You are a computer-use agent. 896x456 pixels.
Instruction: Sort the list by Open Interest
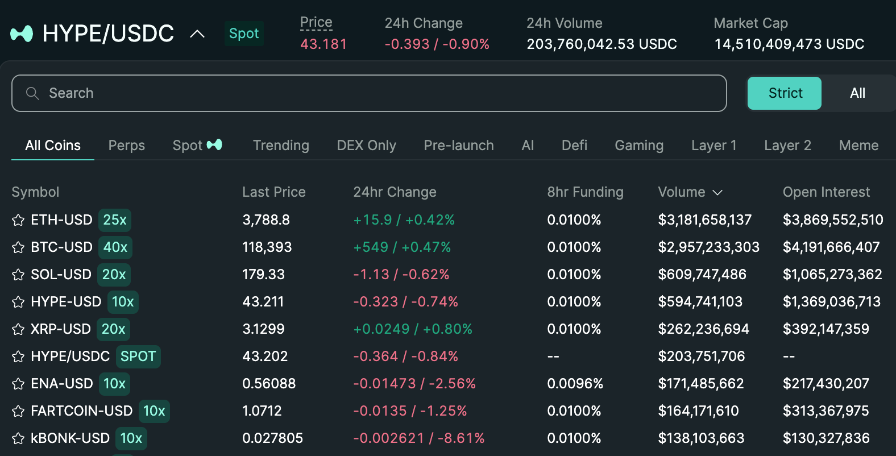(x=826, y=192)
